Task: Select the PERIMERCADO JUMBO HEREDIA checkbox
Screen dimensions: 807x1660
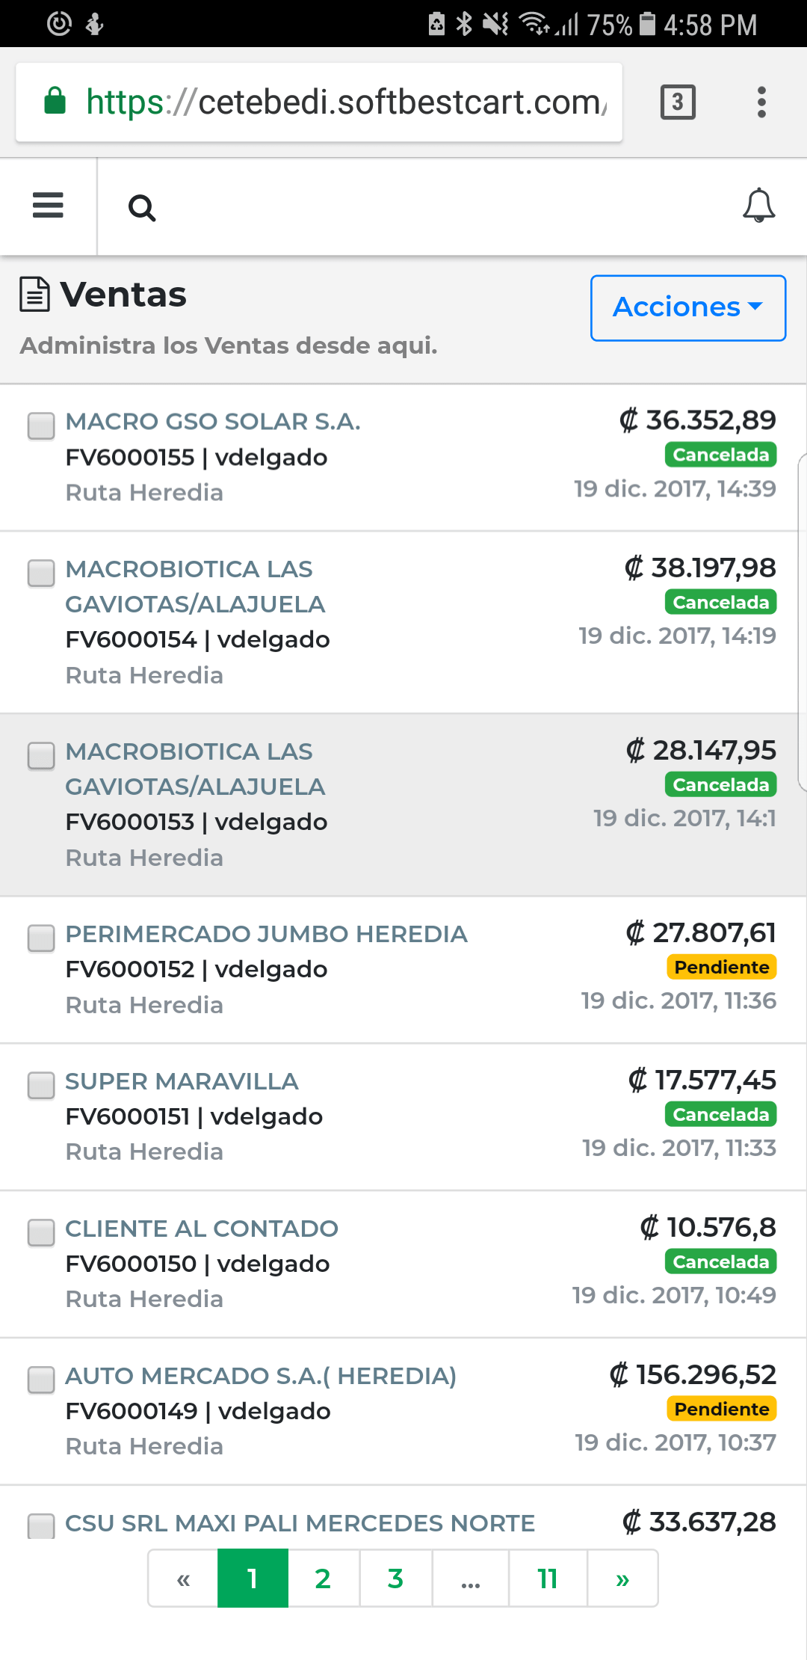Action: coord(41,938)
